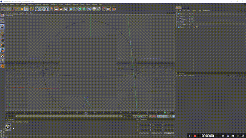The width and height of the screenshot is (246, 138).
Task: Click the Apply button in Coordinates panel
Action: (169, 133)
